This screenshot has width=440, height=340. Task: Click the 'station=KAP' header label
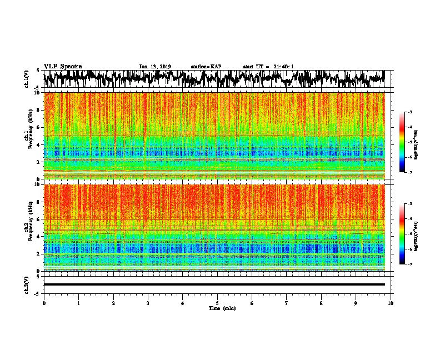pos(206,67)
